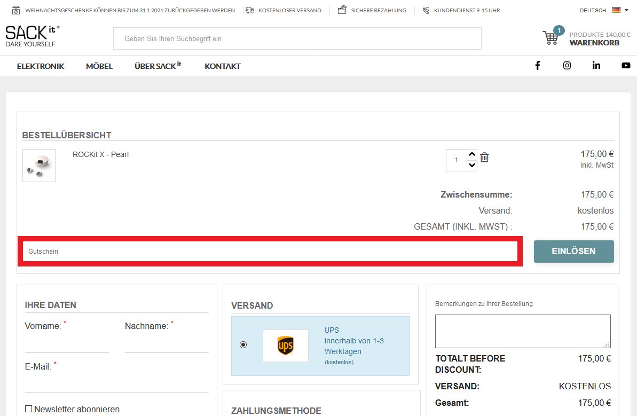Click the customer service phone icon

point(426,10)
